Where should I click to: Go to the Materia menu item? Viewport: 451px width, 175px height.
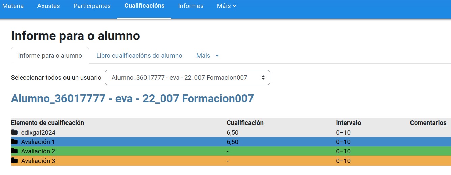13,6
